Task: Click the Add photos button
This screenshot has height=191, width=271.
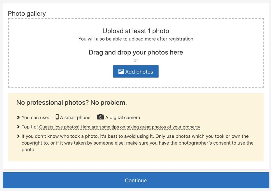Action: (x=136, y=71)
